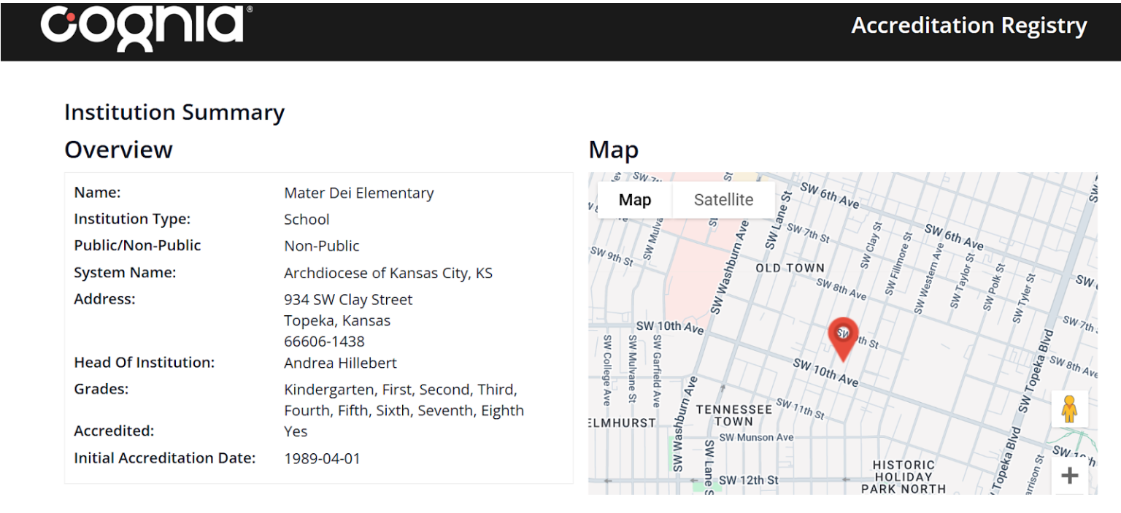Click the Mater Dei Elementary name text
Screen dimensions: 1121x513
click(358, 193)
